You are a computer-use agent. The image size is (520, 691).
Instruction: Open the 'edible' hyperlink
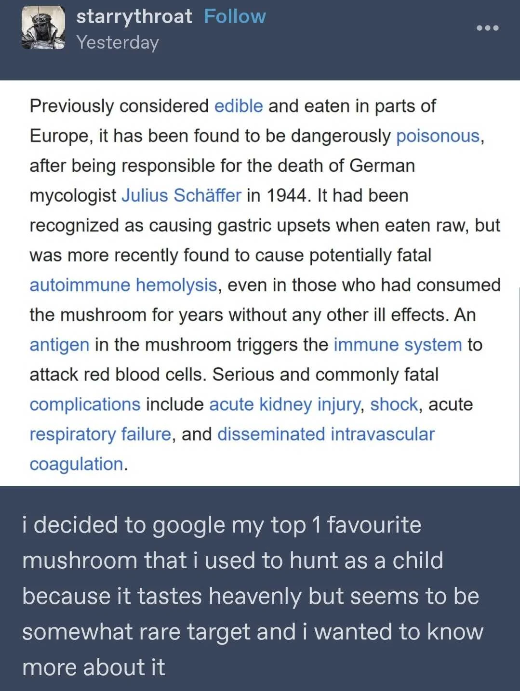pos(239,106)
